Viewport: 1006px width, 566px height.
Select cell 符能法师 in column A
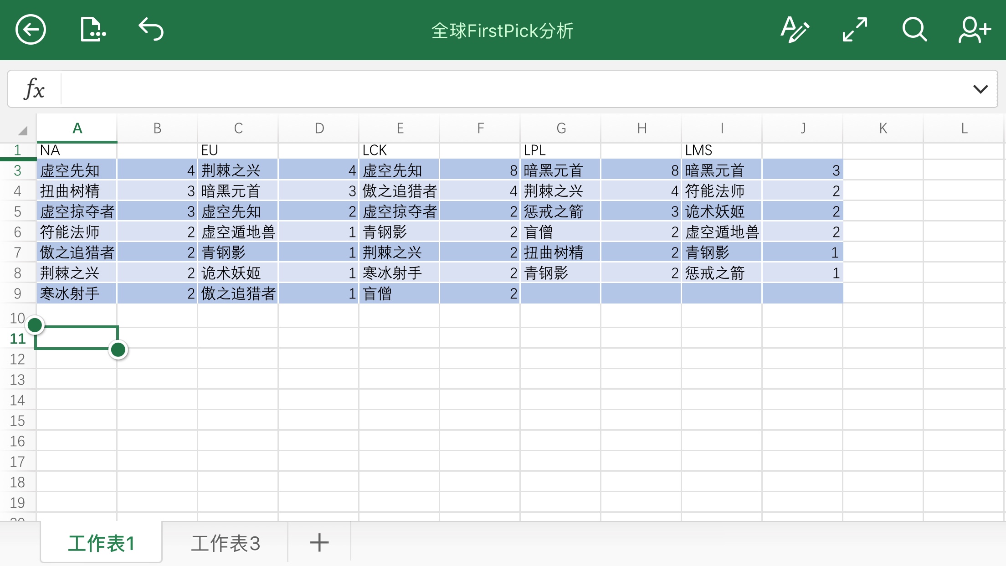(77, 232)
